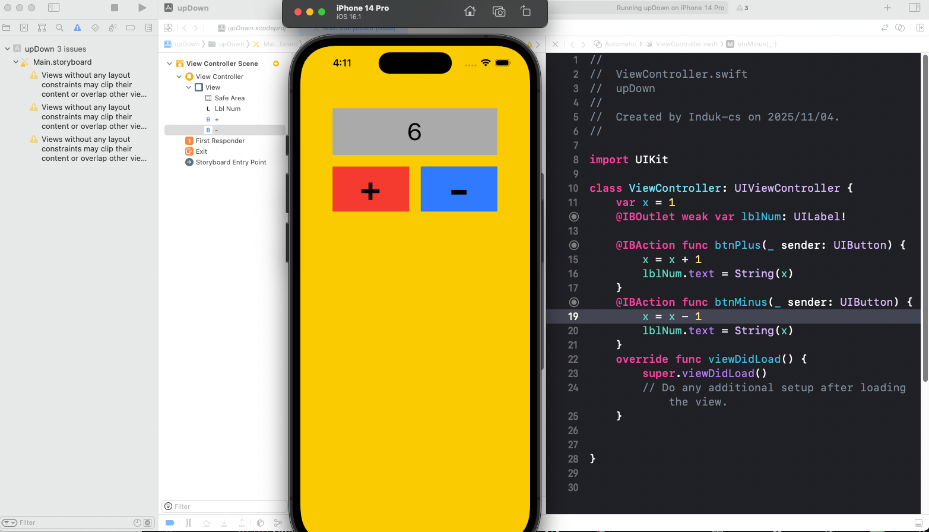Collapse the upDown 3 issues group

click(8, 49)
